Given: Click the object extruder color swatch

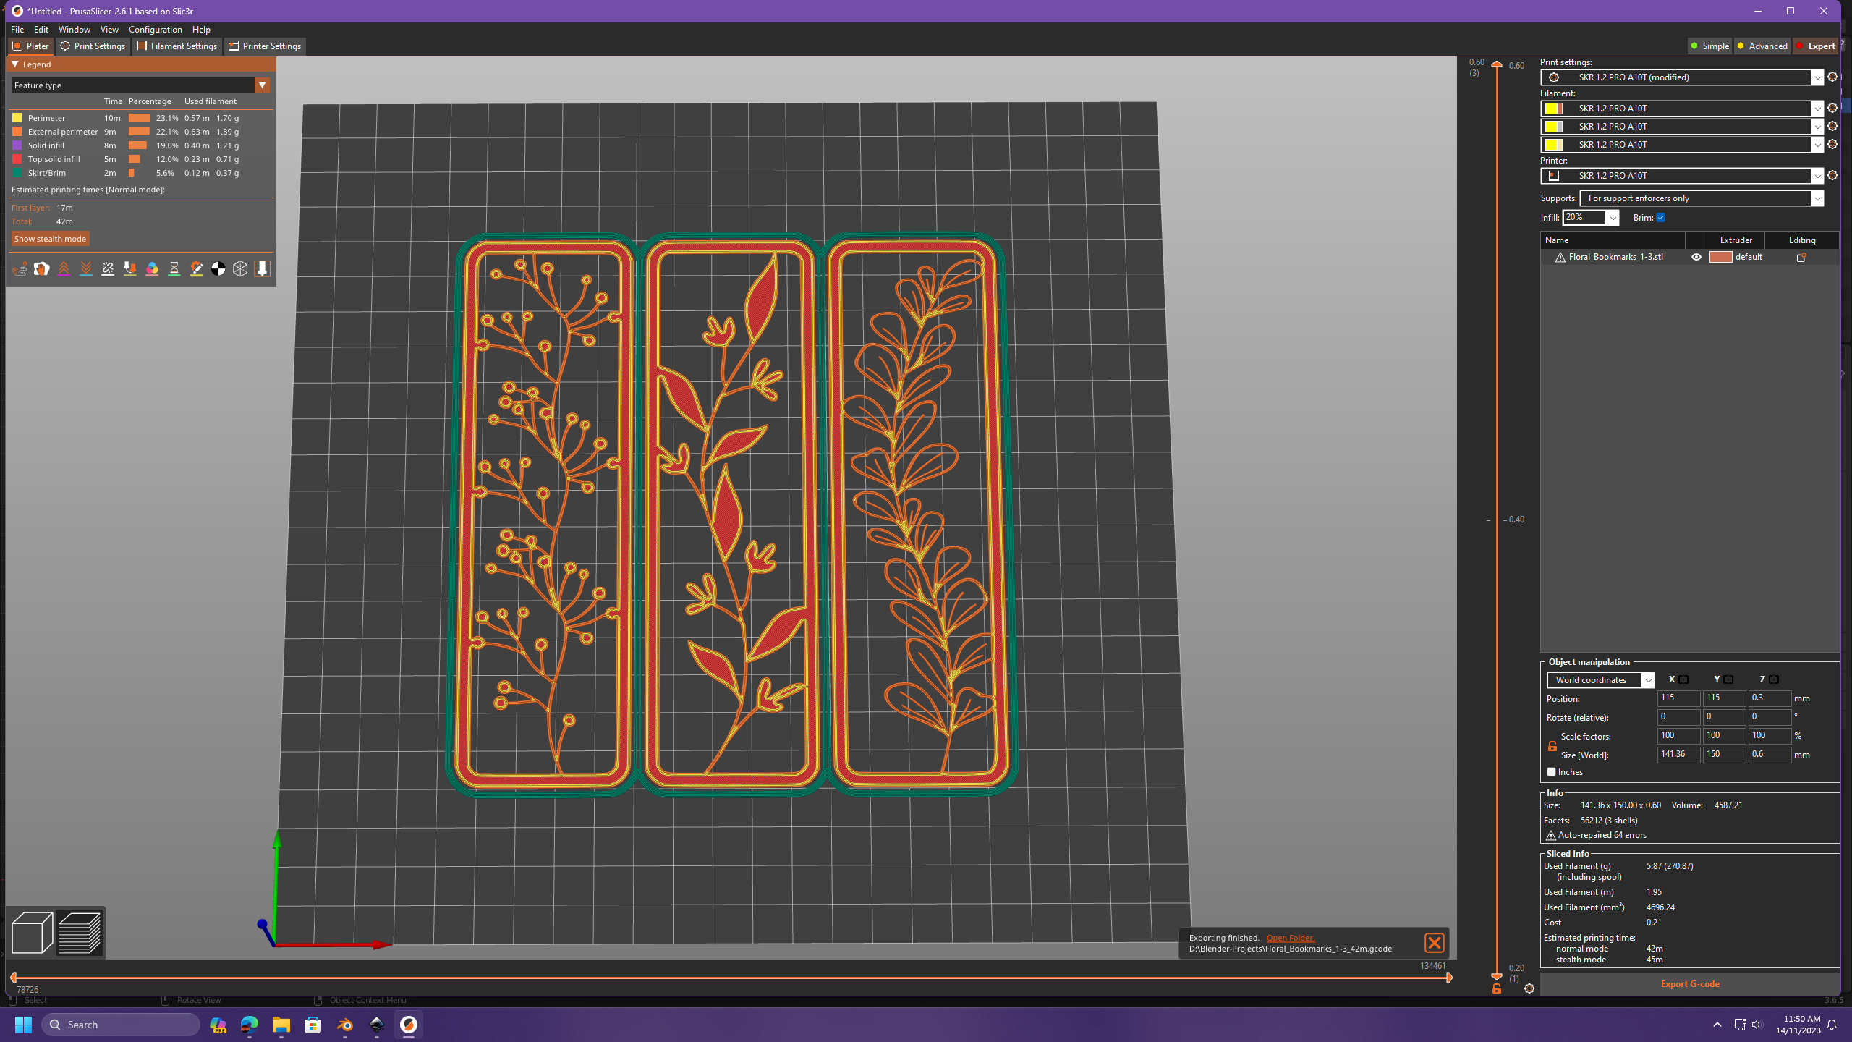Looking at the screenshot, I should 1720,257.
